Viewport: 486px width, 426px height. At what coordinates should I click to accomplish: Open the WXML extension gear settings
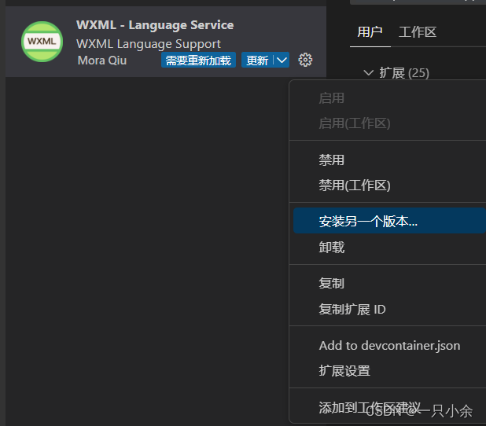tap(305, 60)
